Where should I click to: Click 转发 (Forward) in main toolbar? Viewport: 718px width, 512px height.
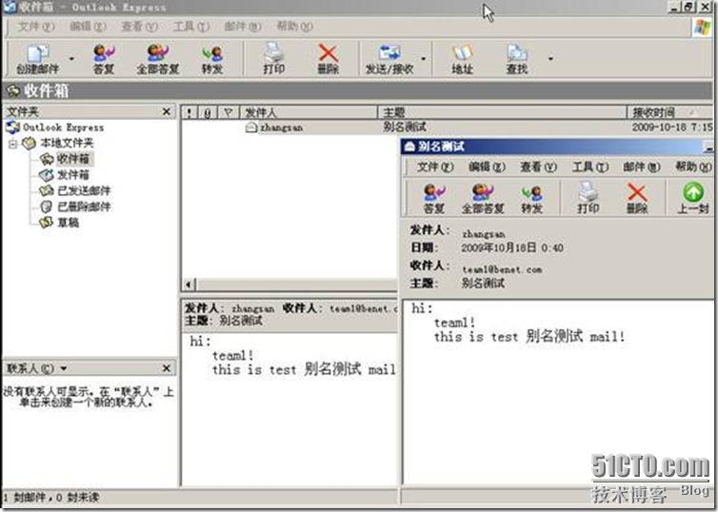pyautogui.click(x=212, y=60)
